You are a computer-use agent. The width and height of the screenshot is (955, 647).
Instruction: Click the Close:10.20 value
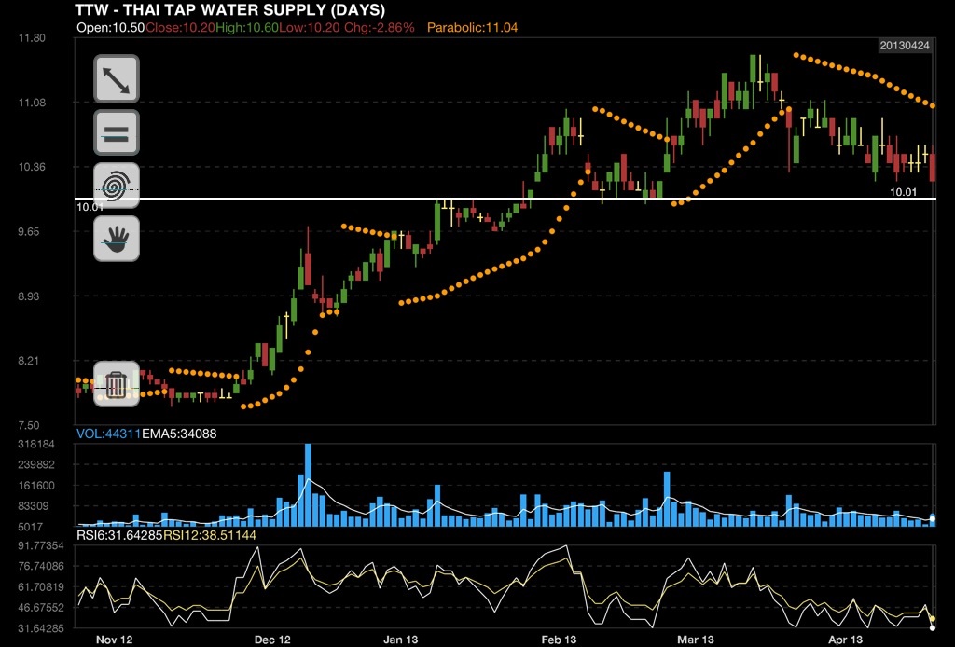pyautogui.click(x=180, y=27)
